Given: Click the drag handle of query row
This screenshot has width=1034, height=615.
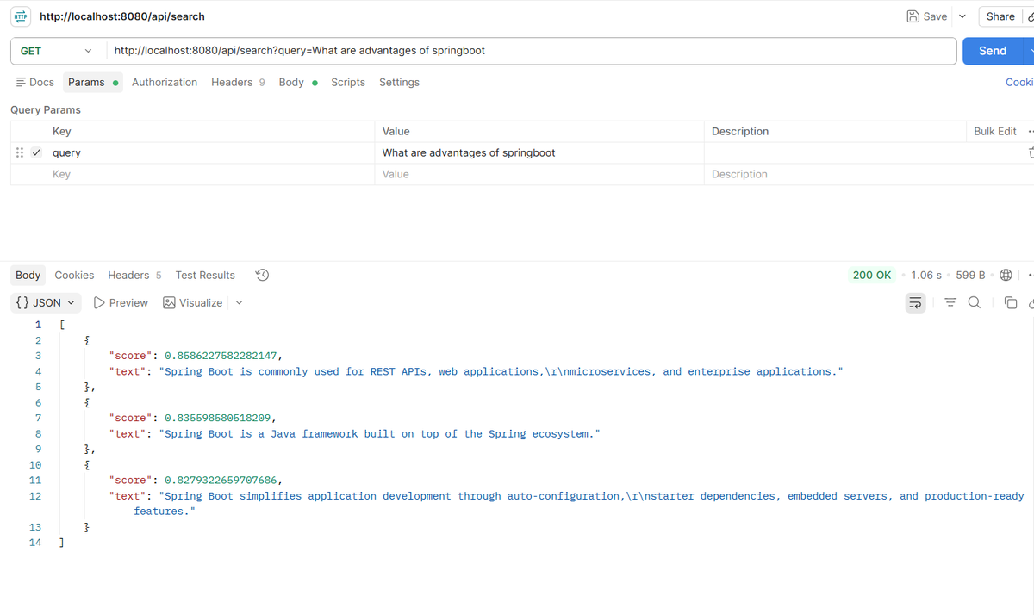Looking at the screenshot, I should coord(20,152).
